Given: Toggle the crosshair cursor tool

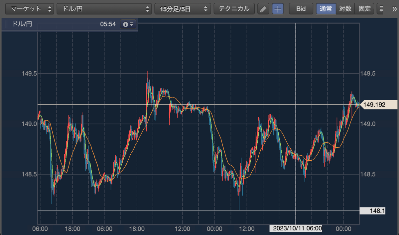Looking at the screenshot, I should tap(278, 9).
